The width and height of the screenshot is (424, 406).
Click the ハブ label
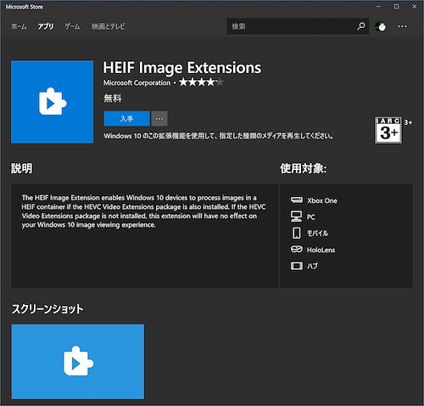tap(313, 266)
